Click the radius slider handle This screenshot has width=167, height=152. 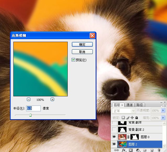point(31,115)
